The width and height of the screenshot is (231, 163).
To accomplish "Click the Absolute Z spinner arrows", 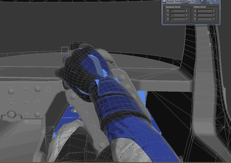I will [187, 19].
